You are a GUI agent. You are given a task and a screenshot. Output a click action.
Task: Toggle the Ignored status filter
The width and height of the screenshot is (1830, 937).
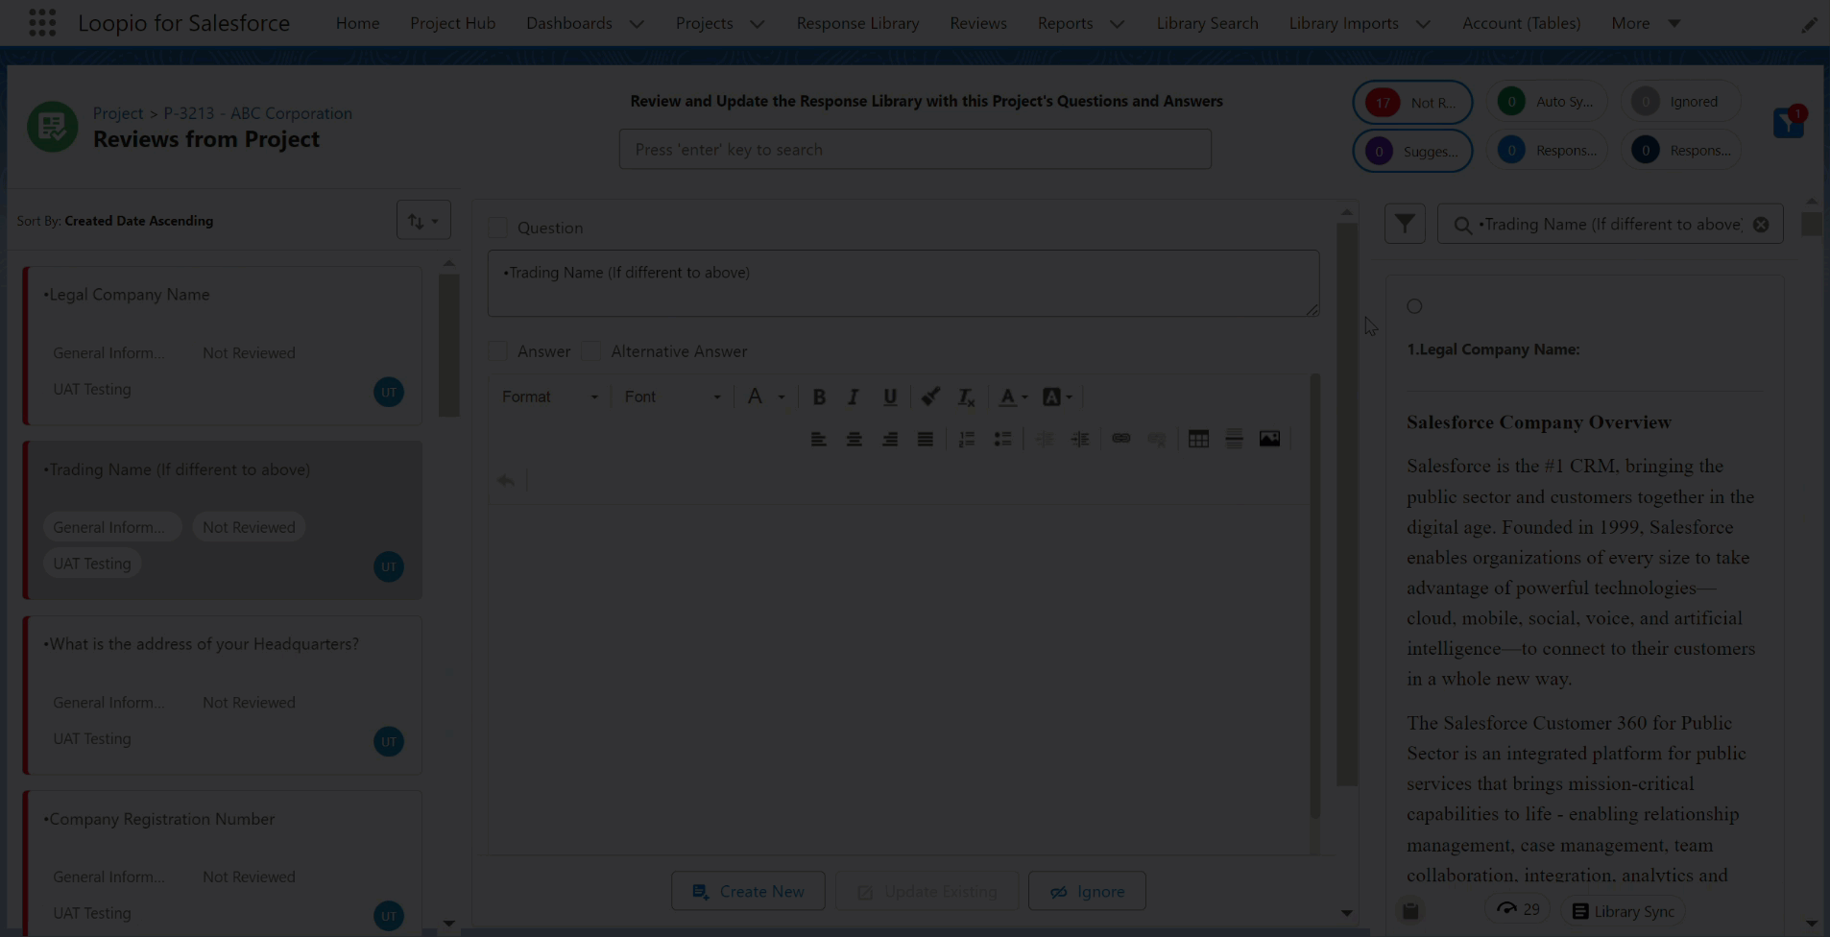[1681, 101]
